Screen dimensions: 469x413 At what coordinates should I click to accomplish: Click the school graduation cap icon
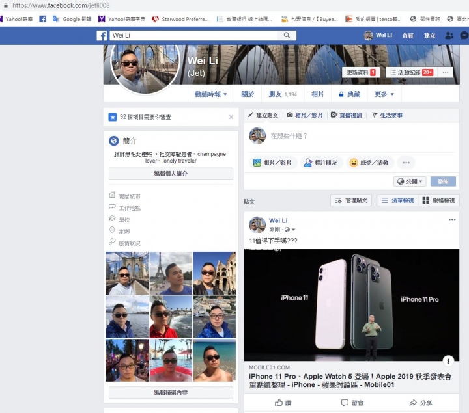(112, 219)
